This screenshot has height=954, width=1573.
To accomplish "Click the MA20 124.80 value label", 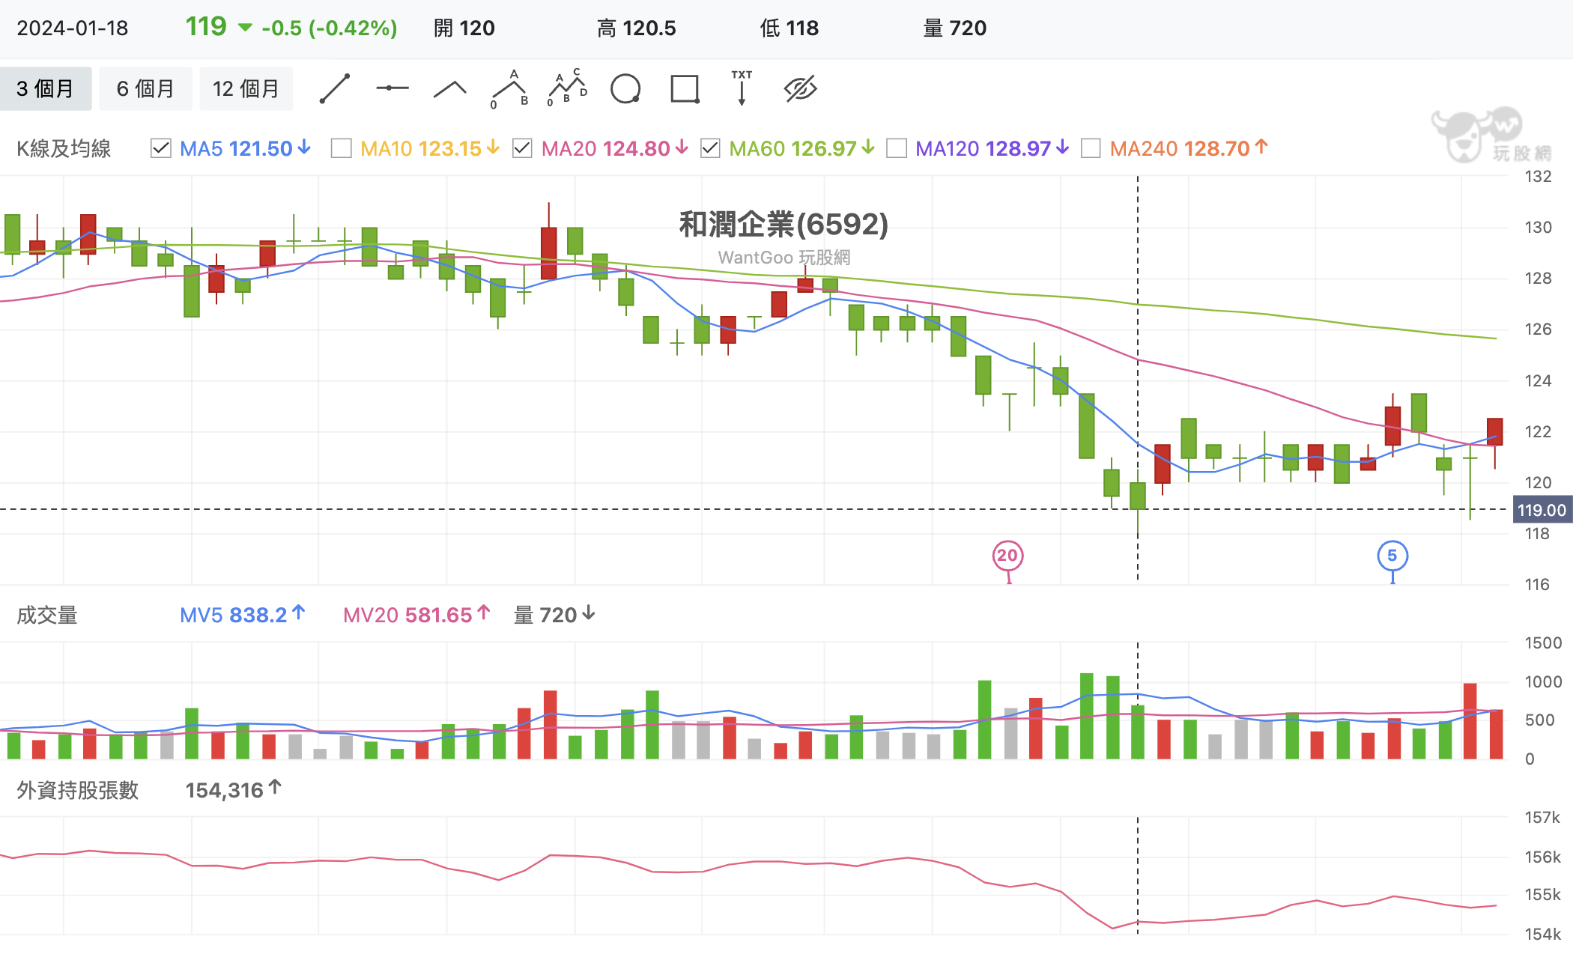I will point(614,148).
